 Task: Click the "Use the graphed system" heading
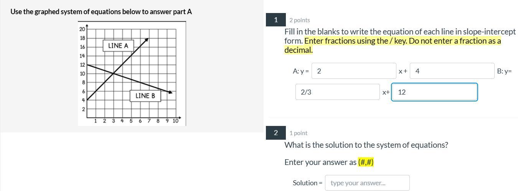click(x=101, y=11)
